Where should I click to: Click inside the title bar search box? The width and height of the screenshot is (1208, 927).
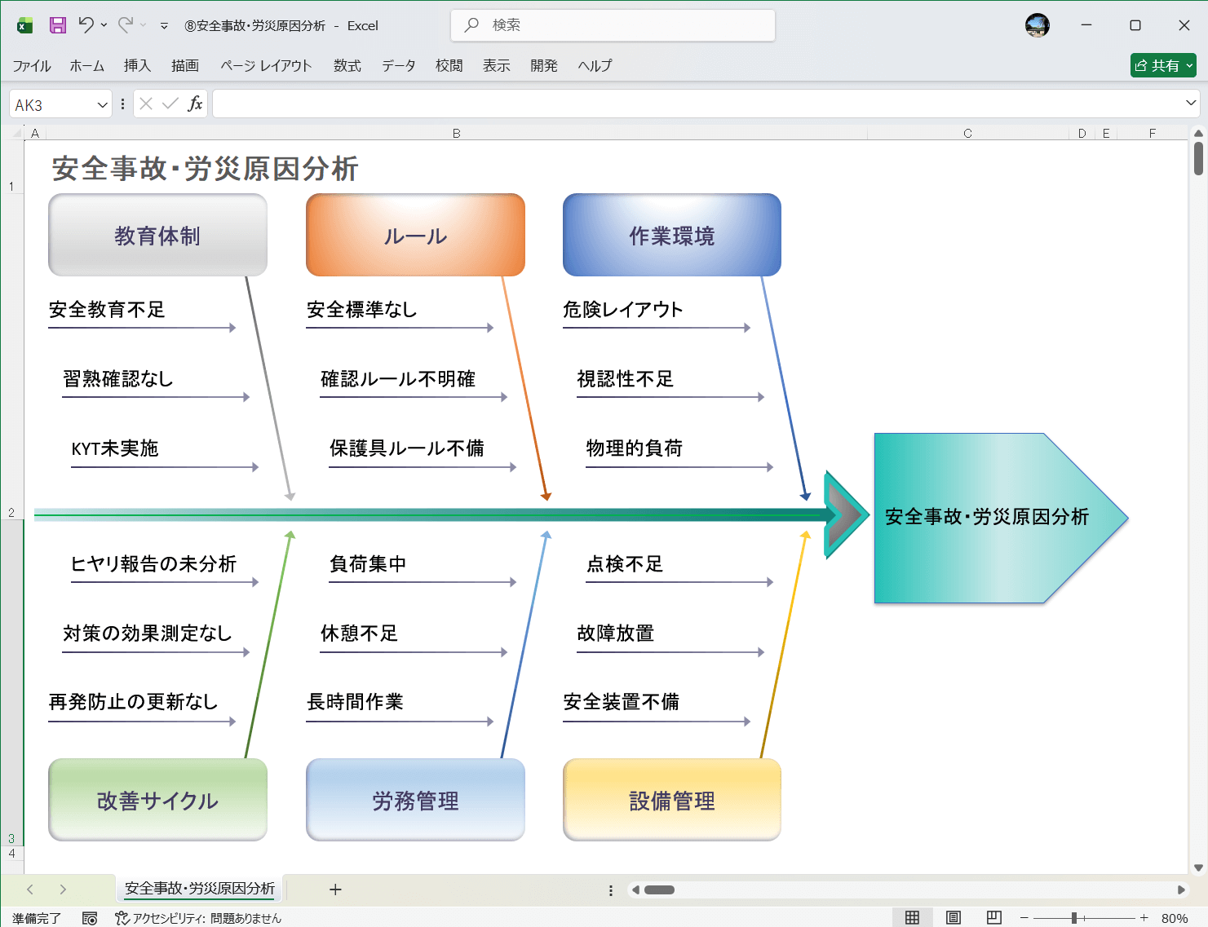612,25
